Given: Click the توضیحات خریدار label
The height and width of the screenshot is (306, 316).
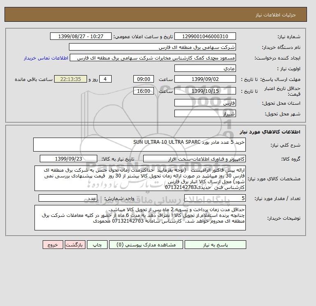Looking at the screenshot, I should [284, 218].
